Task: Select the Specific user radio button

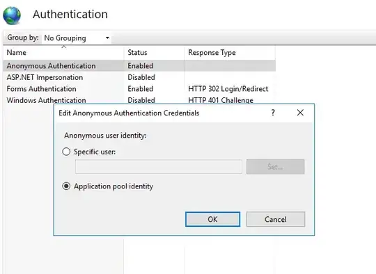Action: pyautogui.click(x=66, y=152)
